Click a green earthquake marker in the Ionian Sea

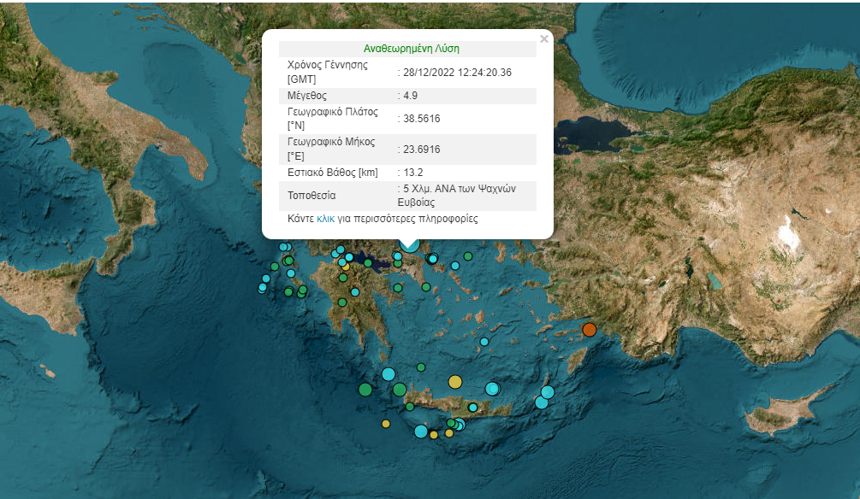(x=274, y=266)
